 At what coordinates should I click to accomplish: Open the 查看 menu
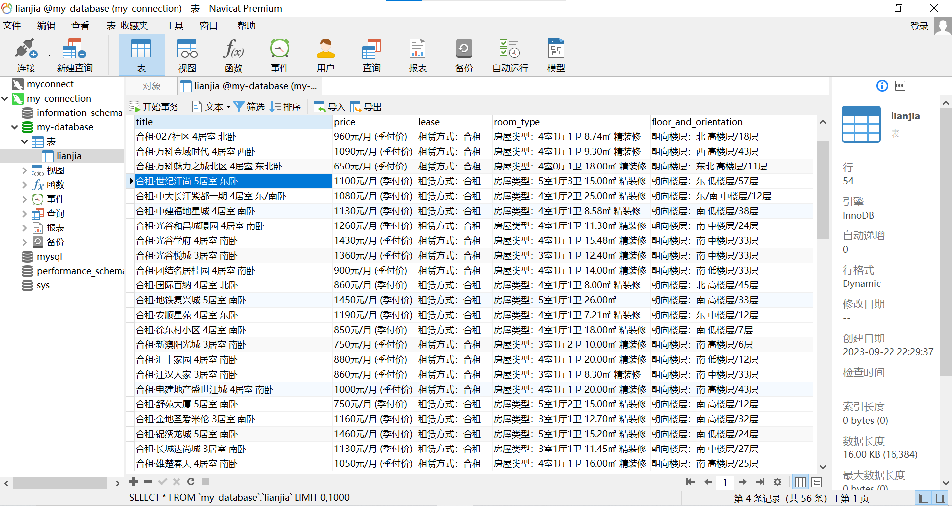click(x=80, y=25)
